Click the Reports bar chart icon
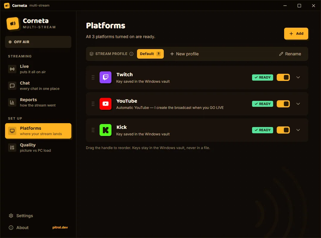 coord(12,102)
